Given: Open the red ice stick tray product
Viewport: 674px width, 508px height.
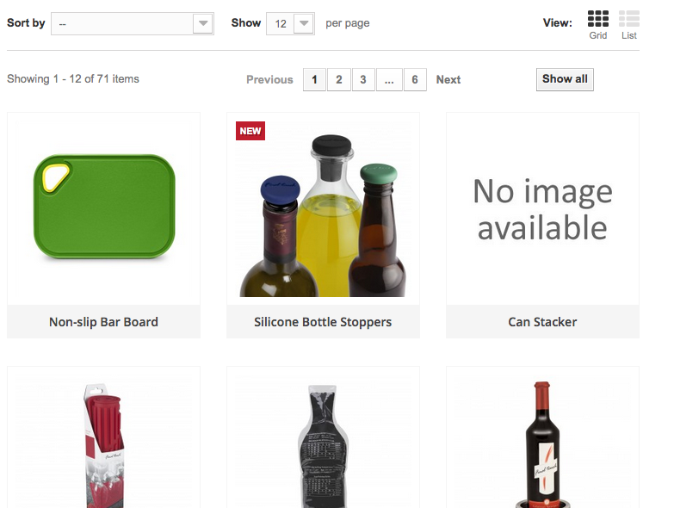Looking at the screenshot, I should (x=103, y=442).
